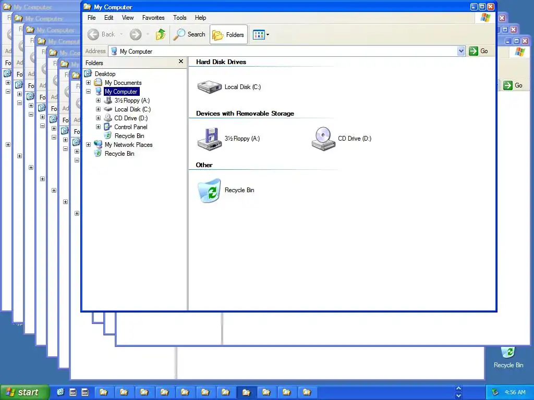
Task: Click the 4:56 AM clock
Action: (x=515, y=393)
